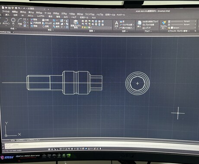Toggle the snap mode icon in status bar
The image size is (199, 164).
[52, 149]
